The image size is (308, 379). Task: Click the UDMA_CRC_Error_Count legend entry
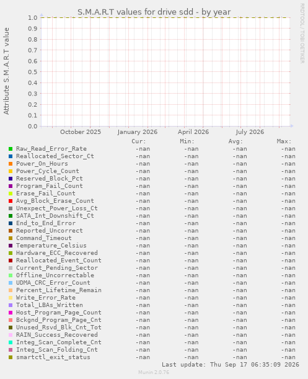coord(53,283)
